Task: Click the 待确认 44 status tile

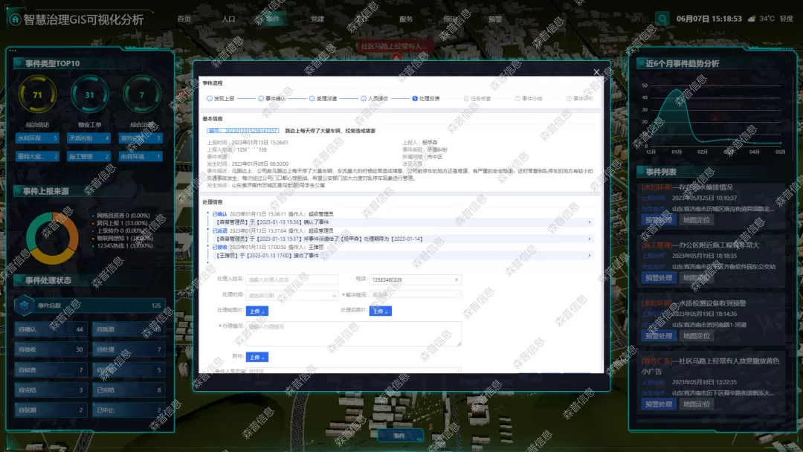Action: 51,329
